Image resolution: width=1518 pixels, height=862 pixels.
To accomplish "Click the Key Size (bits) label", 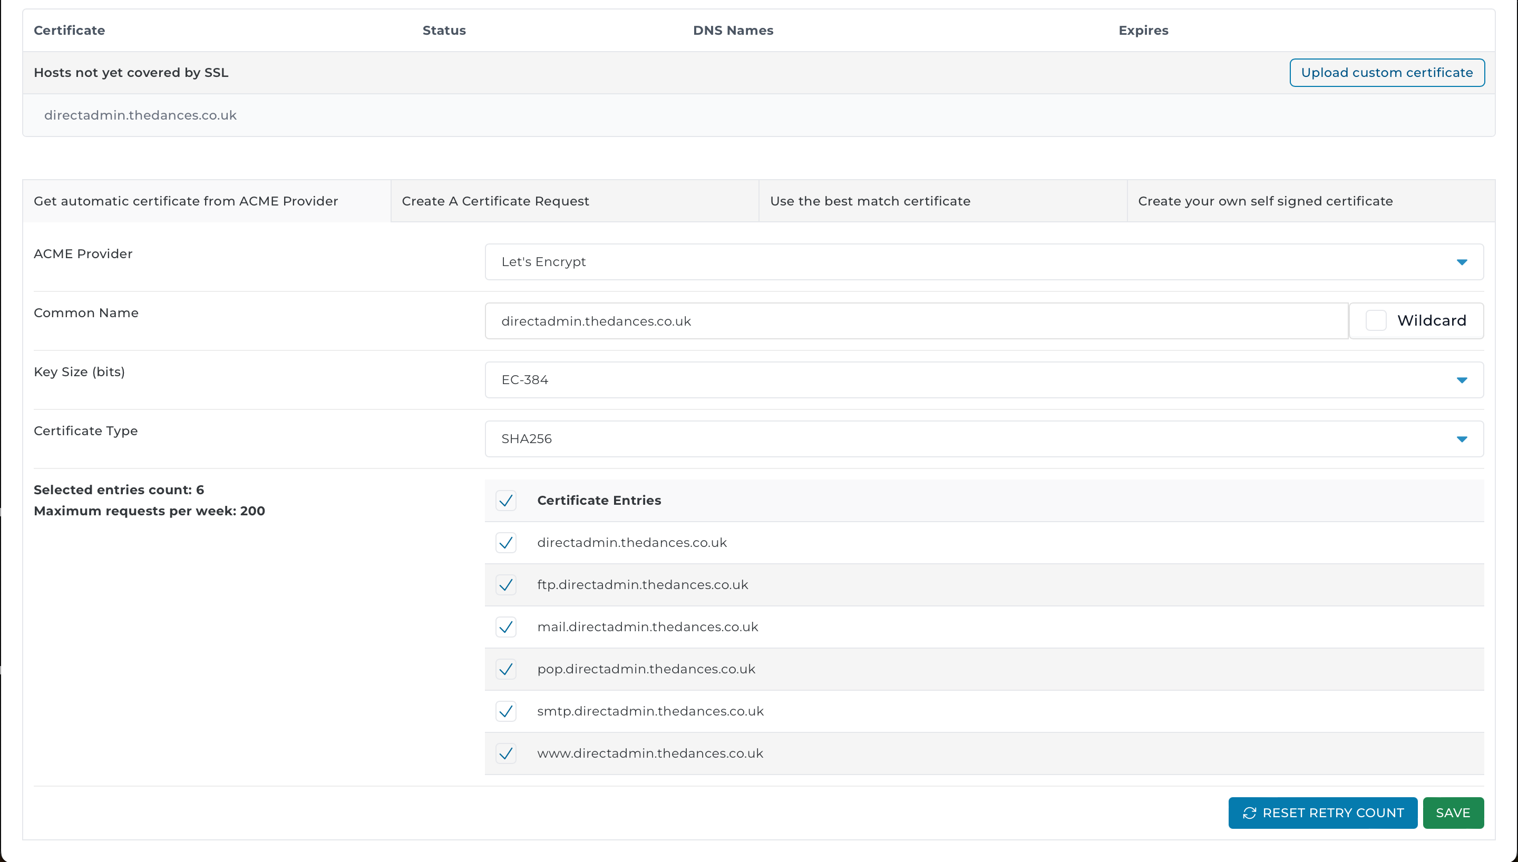I will pos(80,372).
